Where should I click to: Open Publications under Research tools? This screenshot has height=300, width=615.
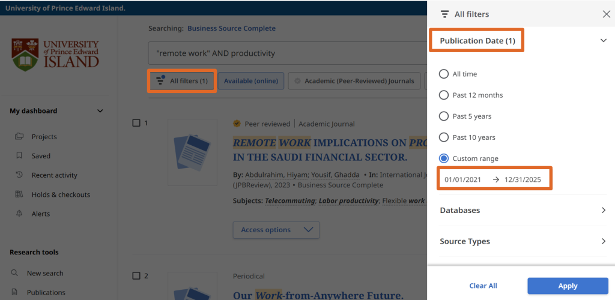click(46, 293)
